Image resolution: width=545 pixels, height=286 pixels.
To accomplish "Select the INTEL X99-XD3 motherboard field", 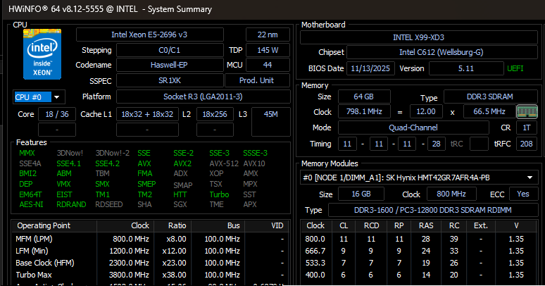I will [x=420, y=37].
